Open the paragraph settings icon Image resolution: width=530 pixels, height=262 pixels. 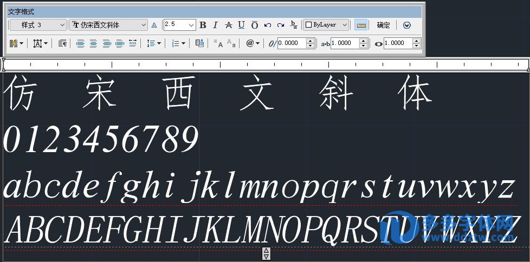point(62,43)
